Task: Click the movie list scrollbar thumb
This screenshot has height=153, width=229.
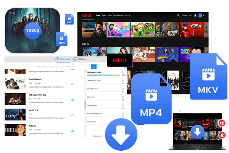Action: (85, 105)
